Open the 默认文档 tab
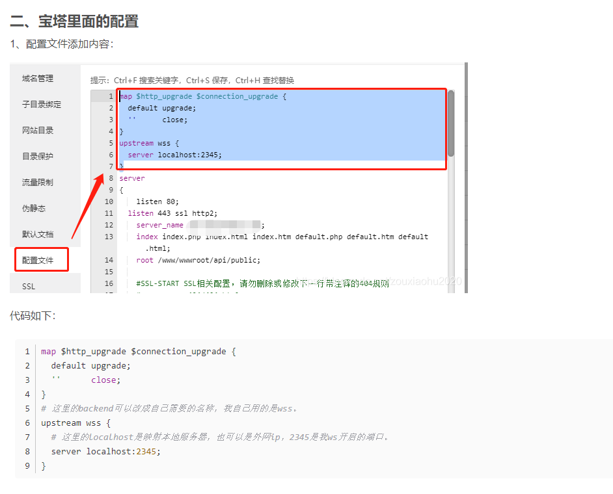The width and height of the screenshot is (613, 494). click(x=38, y=235)
